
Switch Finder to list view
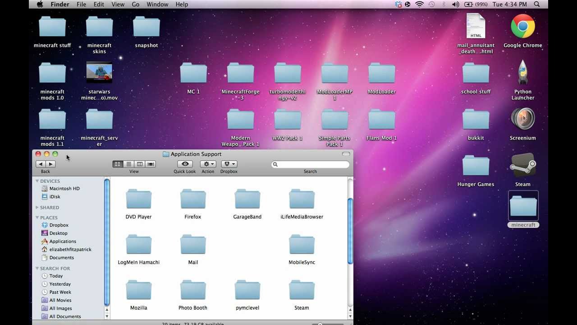(128, 164)
